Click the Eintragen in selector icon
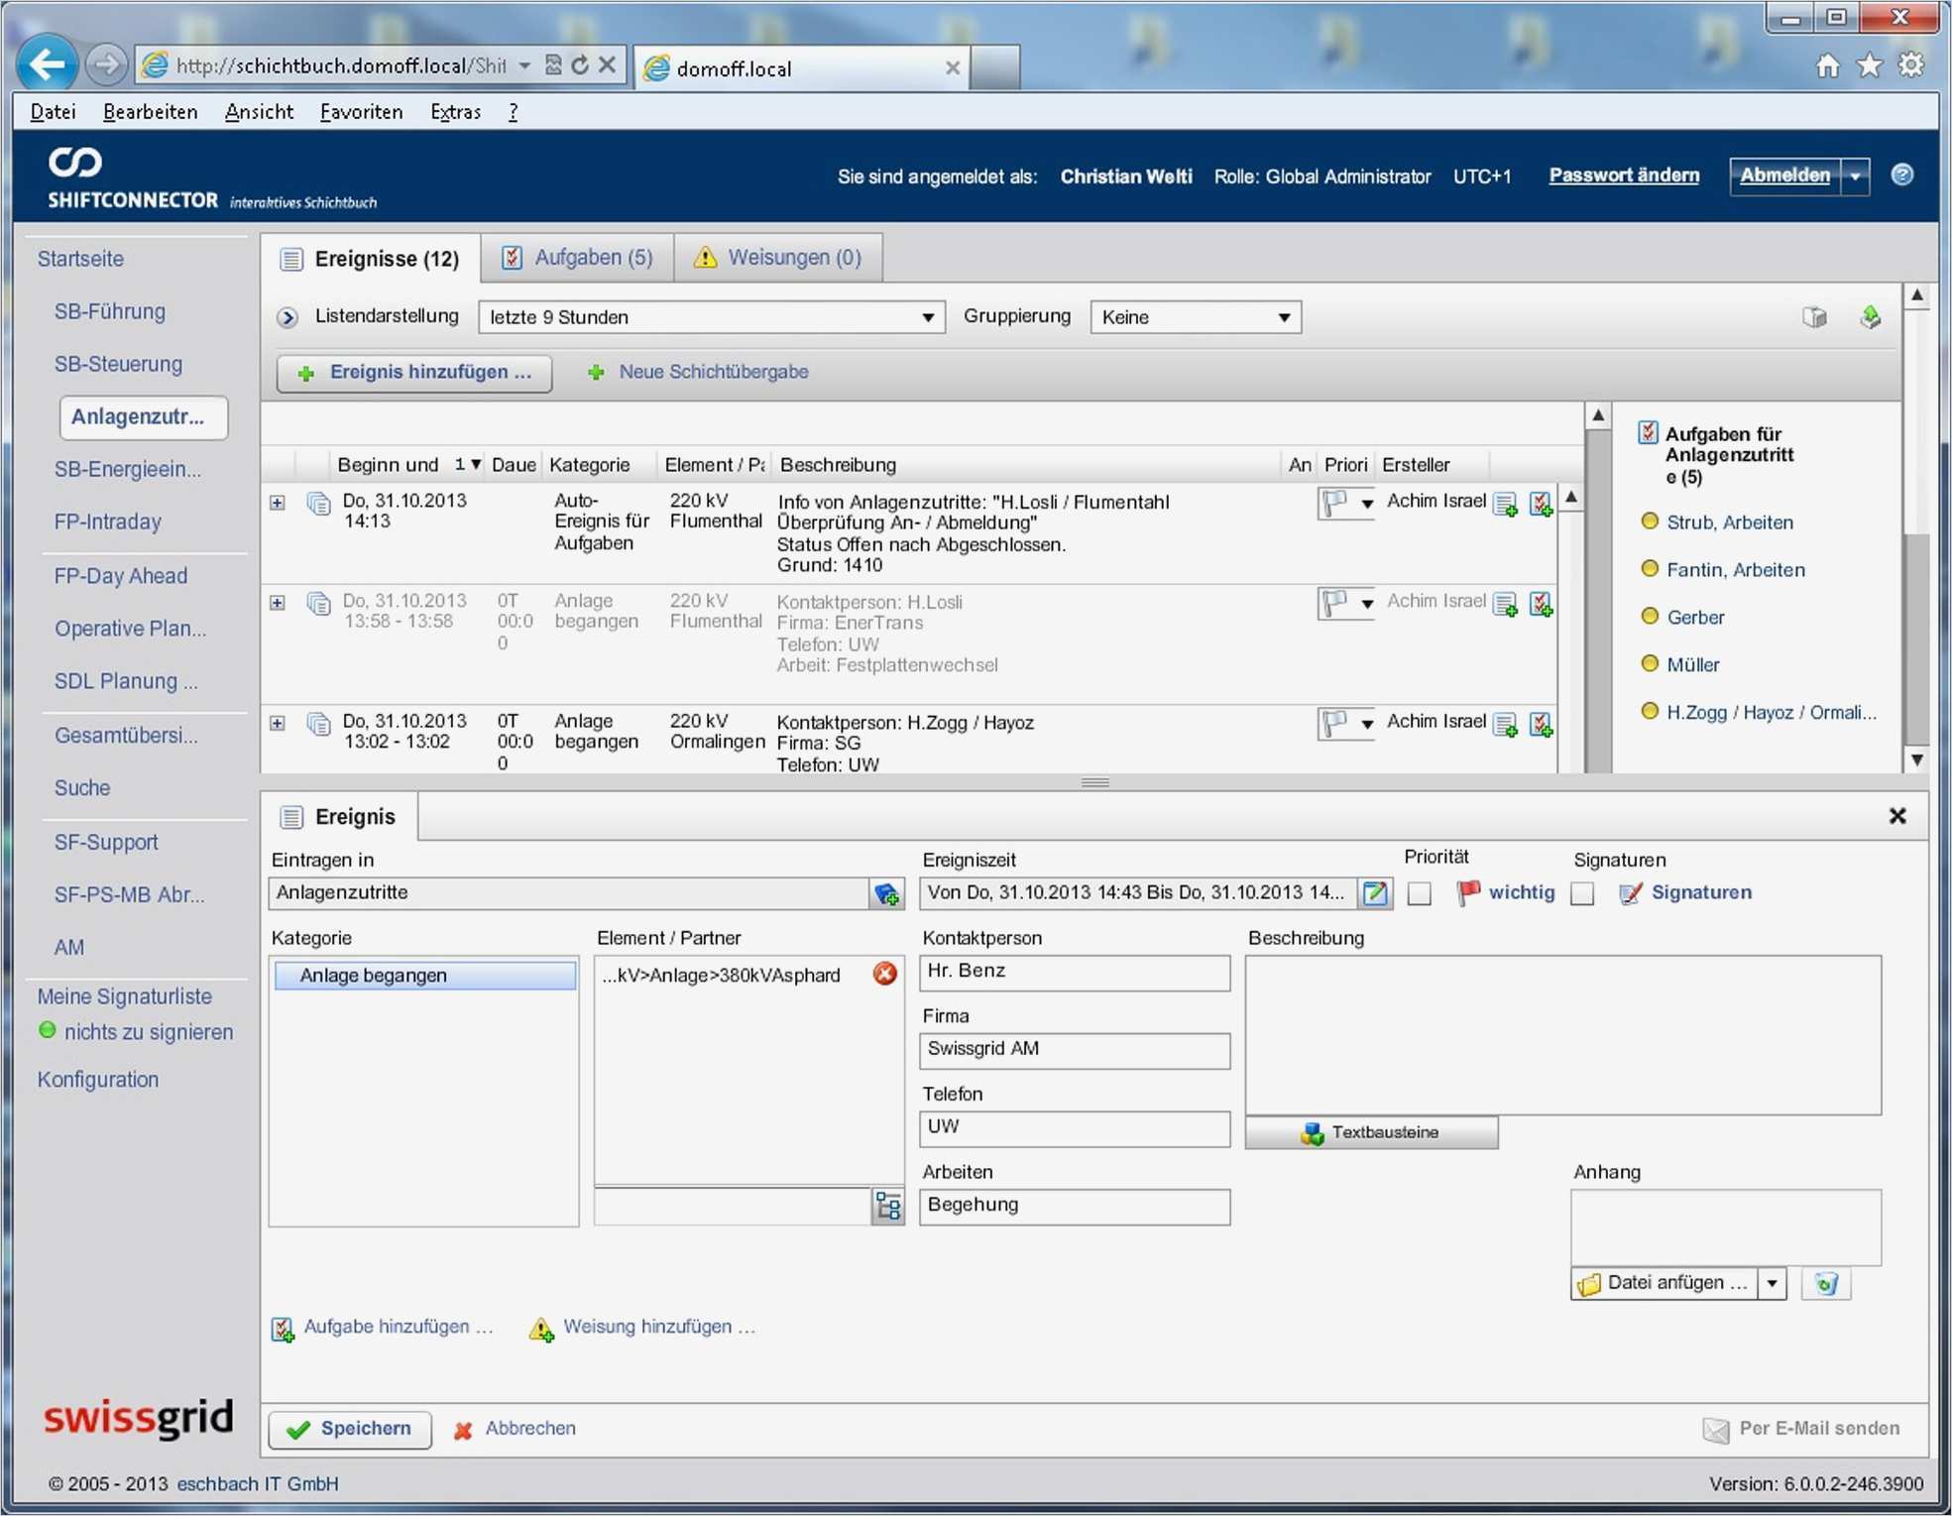 (x=886, y=893)
